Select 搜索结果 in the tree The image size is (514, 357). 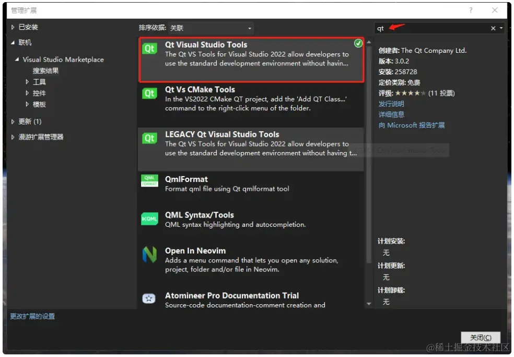pos(45,71)
